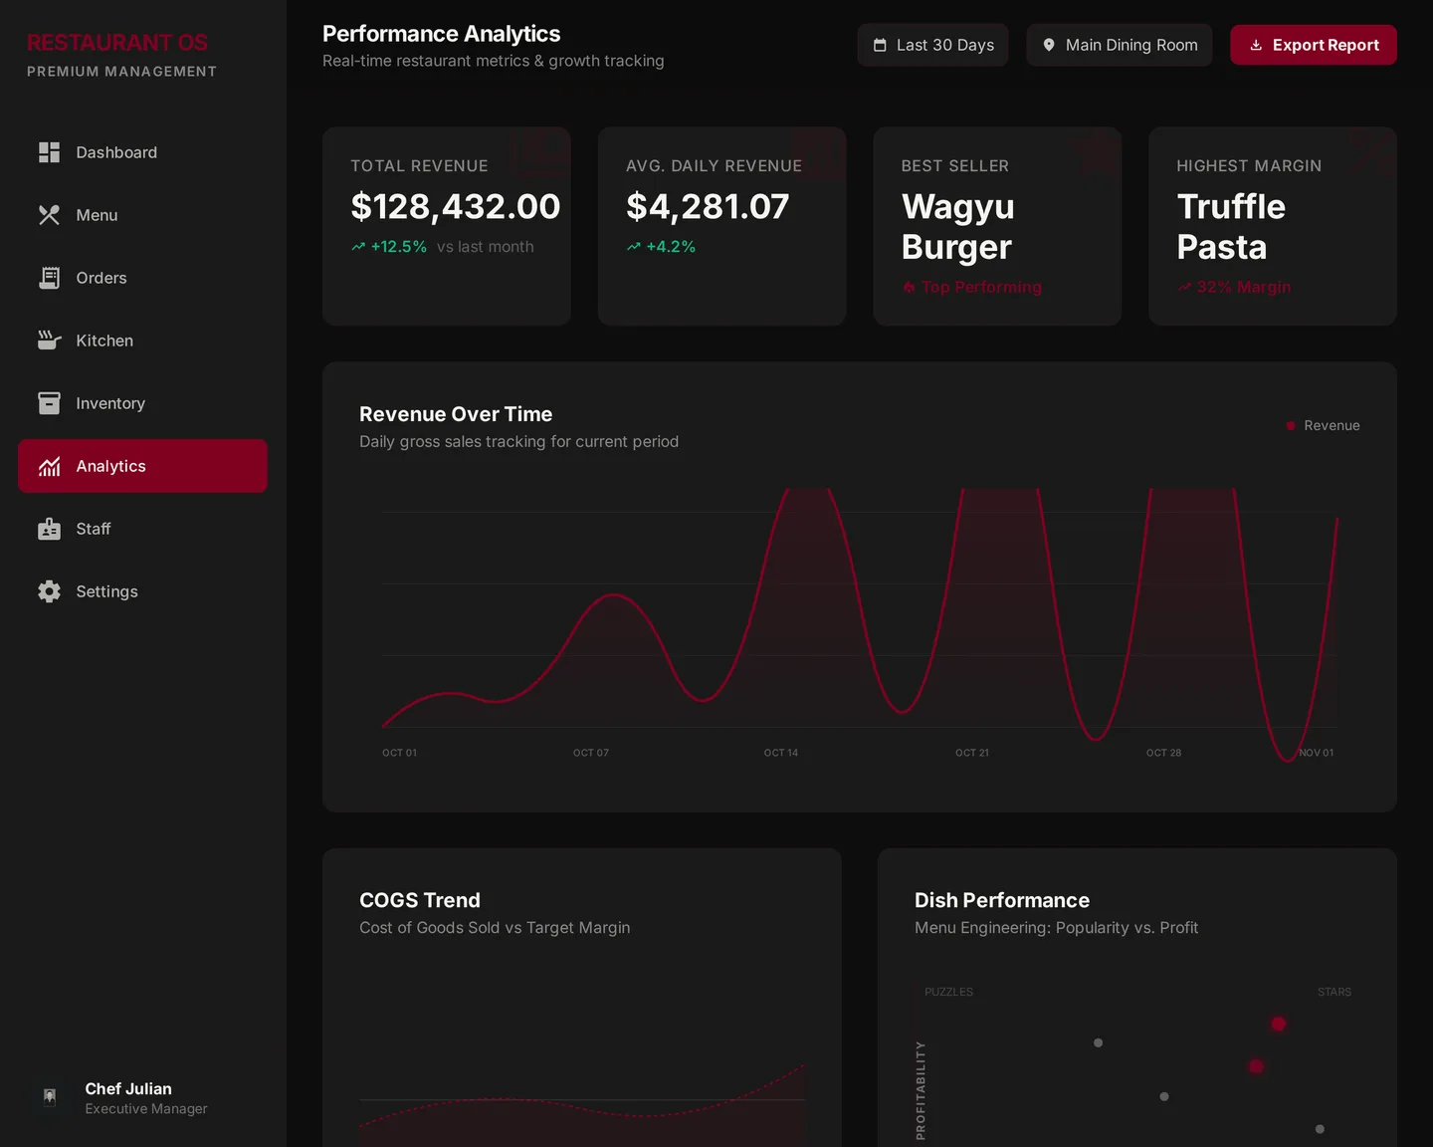1433x1147 pixels.
Task: Navigate to the Orders menu item
Action: (x=102, y=278)
